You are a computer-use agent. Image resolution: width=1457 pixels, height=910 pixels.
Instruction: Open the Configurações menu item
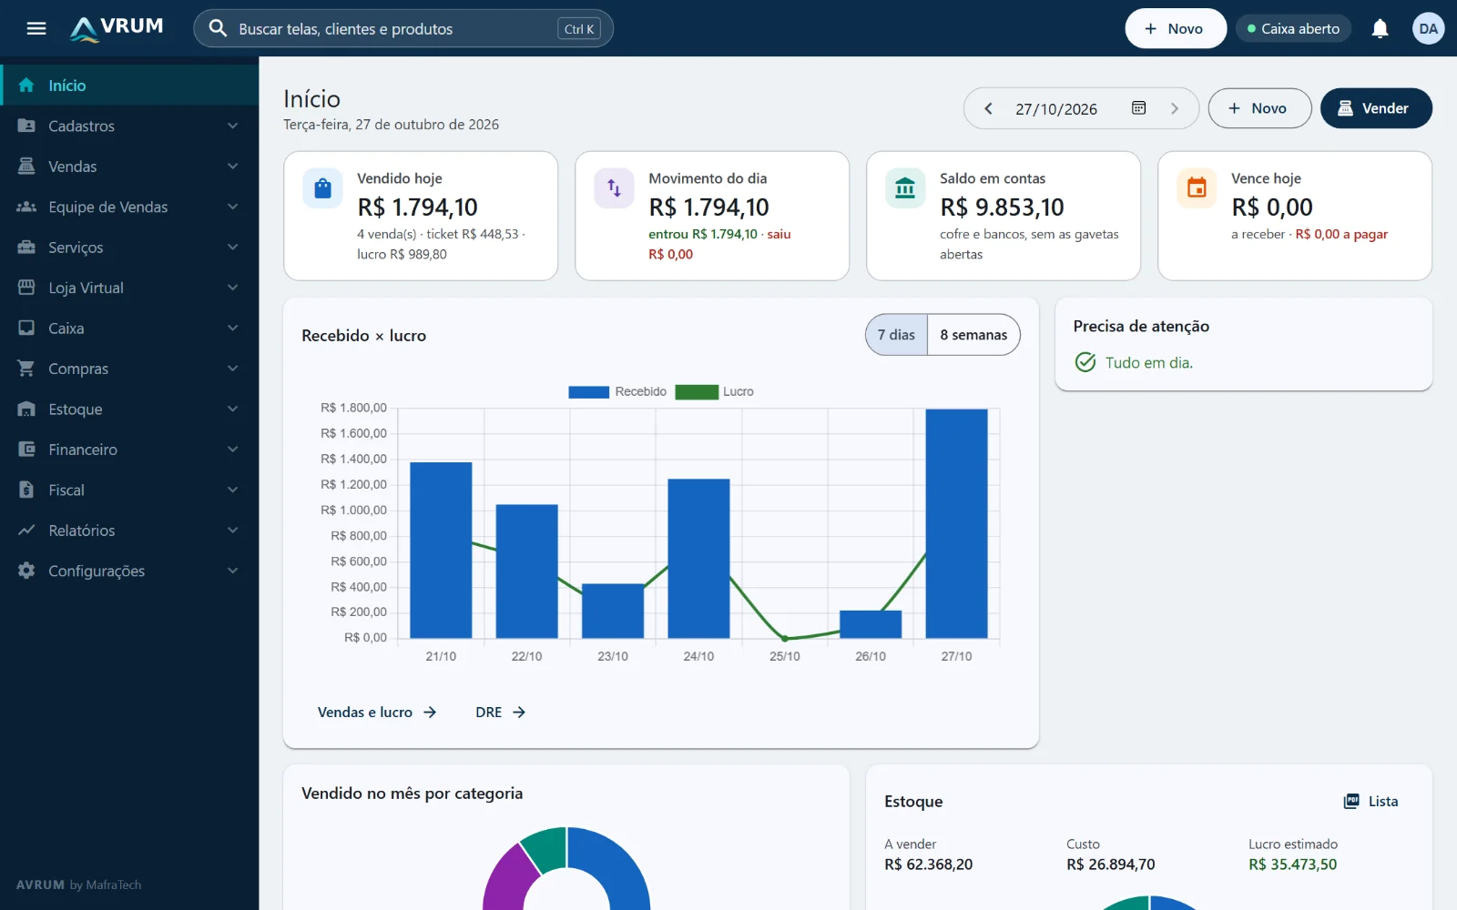click(129, 571)
